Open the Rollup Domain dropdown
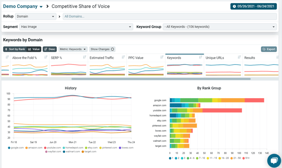 [36, 16]
